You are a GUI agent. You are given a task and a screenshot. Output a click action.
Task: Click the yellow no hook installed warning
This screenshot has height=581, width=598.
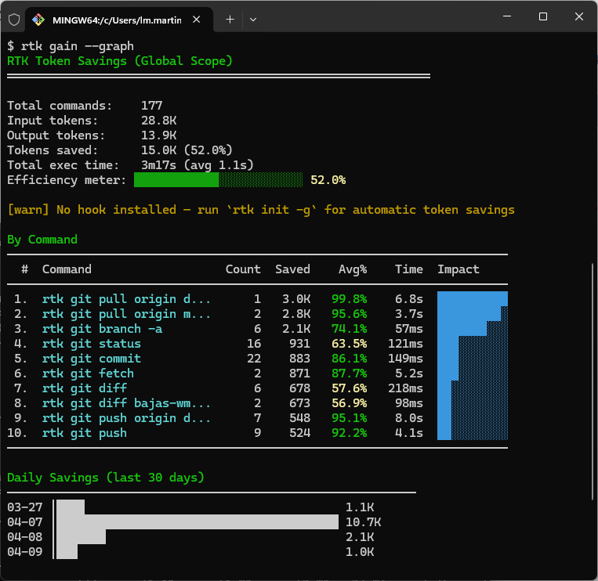(x=261, y=210)
